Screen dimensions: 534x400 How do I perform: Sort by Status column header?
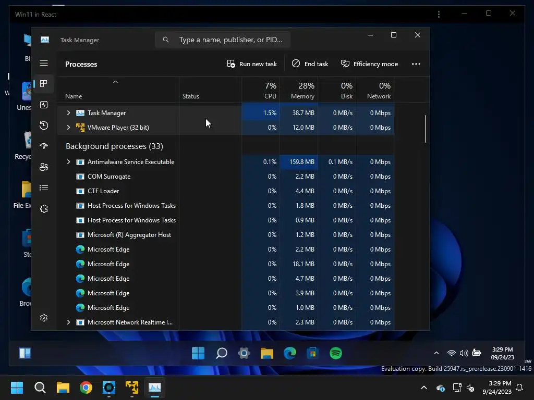pos(211,91)
